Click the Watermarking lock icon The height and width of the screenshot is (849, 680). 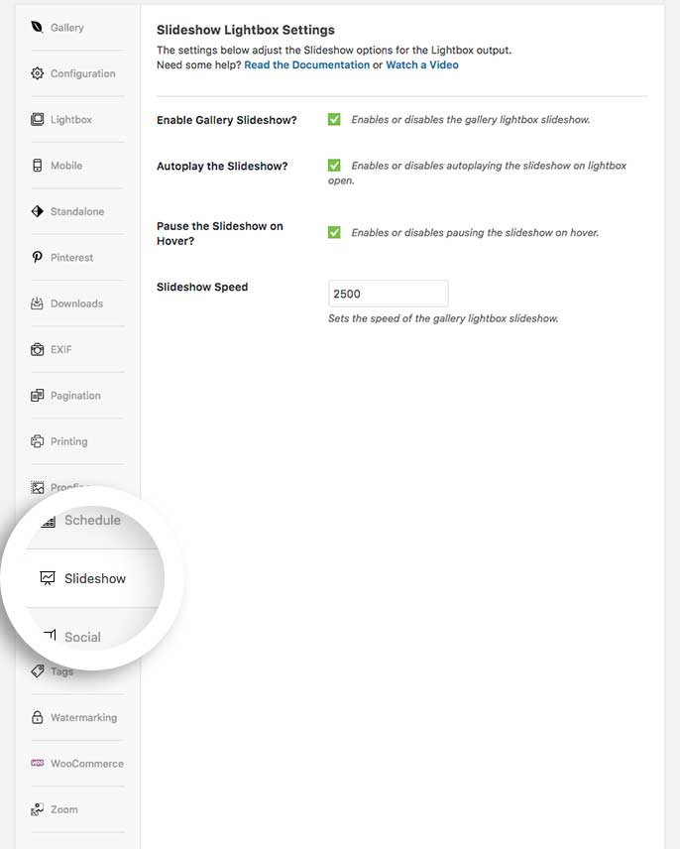click(38, 718)
